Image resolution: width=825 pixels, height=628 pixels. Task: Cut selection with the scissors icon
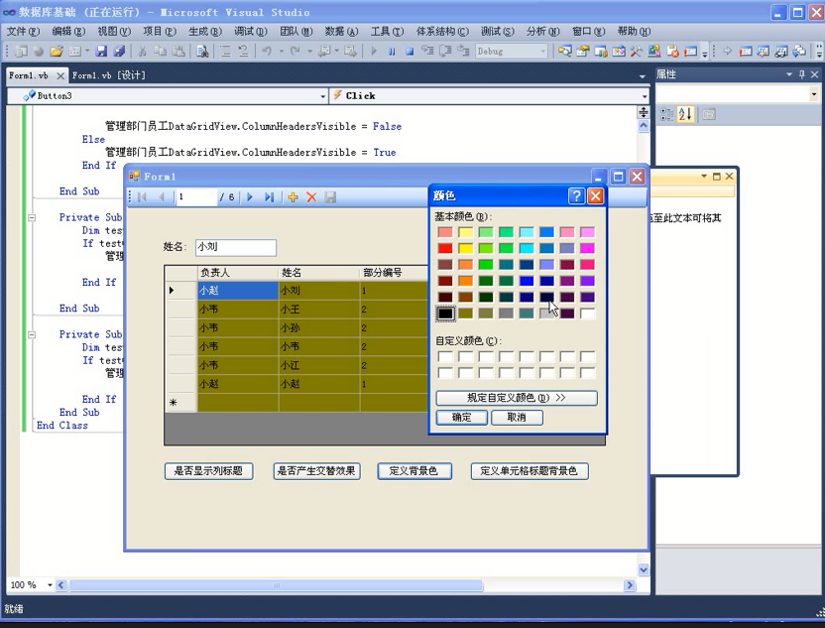(142, 51)
